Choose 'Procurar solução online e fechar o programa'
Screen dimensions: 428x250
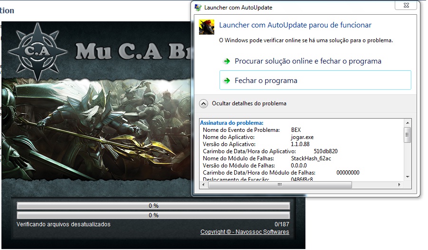pyautogui.click(x=308, y=62)
